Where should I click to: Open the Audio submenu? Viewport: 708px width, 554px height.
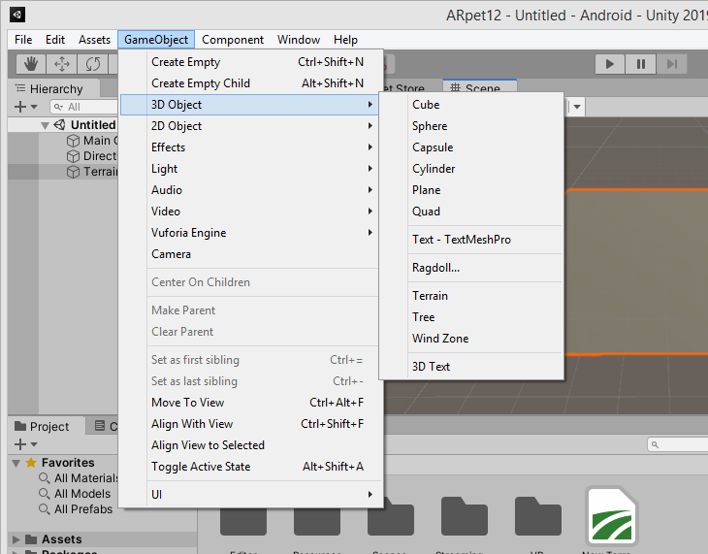pos(250,190)
